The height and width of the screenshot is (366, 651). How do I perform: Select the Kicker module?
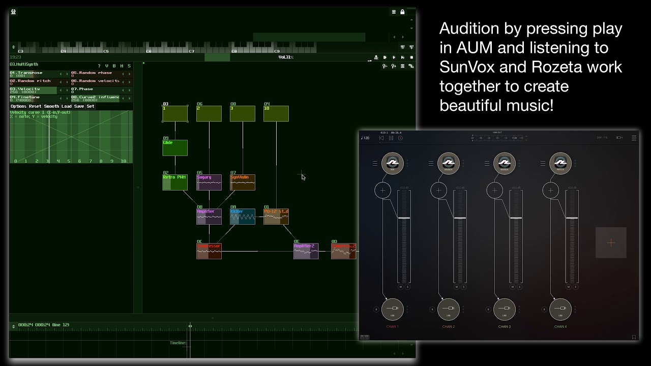click(243, 217)
